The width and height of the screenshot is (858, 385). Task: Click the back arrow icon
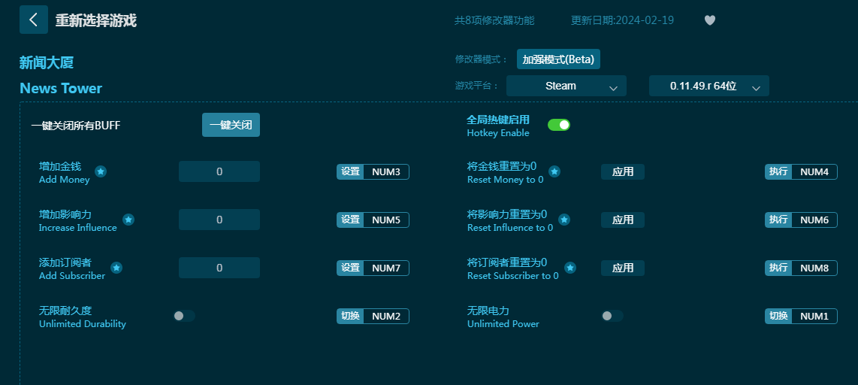(x=33, y=20)
